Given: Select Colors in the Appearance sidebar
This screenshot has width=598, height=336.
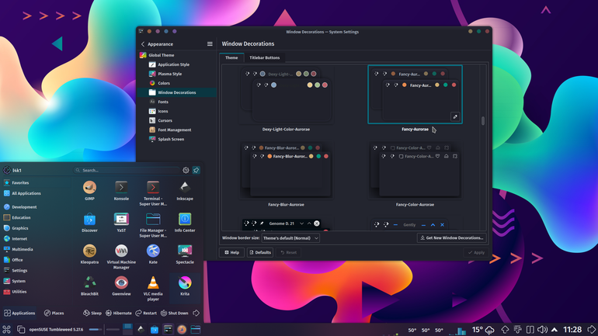Looking at the screenshot, I should pos(164,83).
